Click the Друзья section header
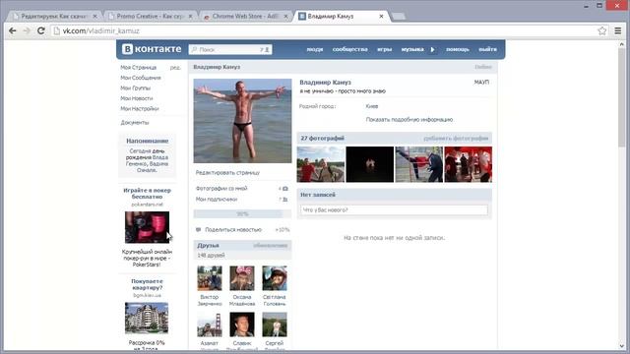 point(243,245)
